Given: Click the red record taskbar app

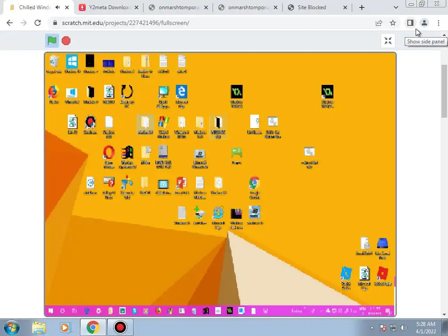Looking at the screenshot, I should (120, 327).
